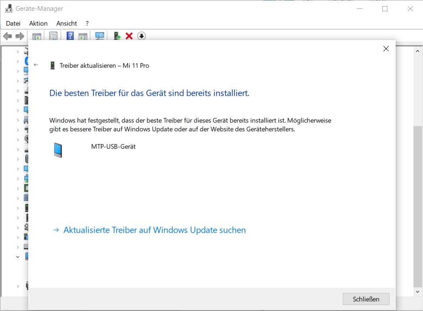
Task: Click the red X uninstall device icon
Action: tap(129, 36)
